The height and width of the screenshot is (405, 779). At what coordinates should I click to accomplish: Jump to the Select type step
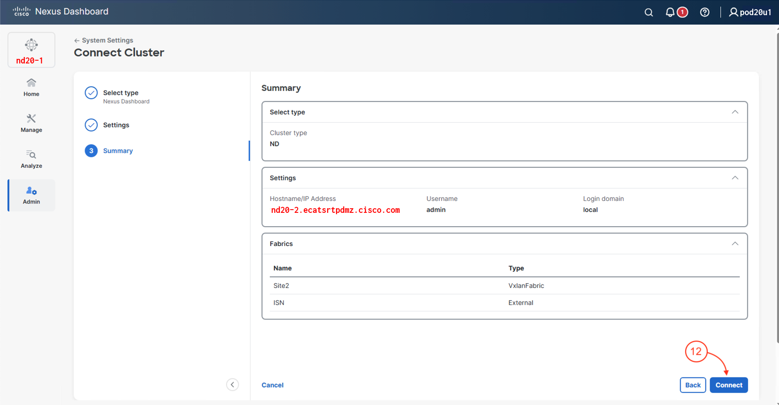point(120,93)
